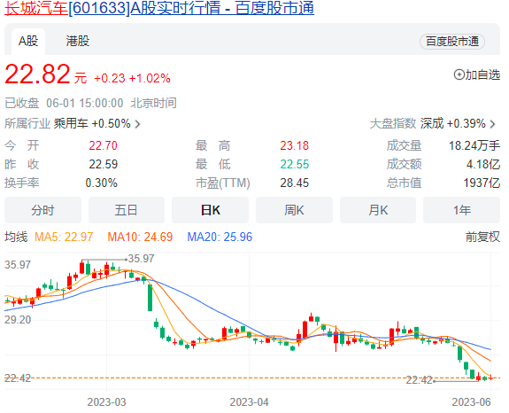Expand the 深成 index chevron arrow
509x413 pixels.
(493, 124)
